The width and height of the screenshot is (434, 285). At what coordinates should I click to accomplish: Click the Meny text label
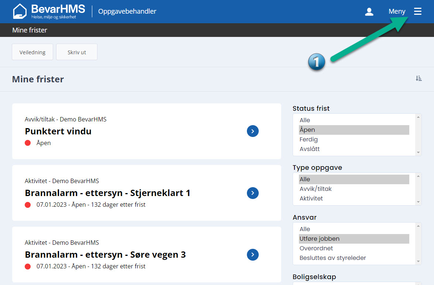pyautogui.click(x=397, y=11)
